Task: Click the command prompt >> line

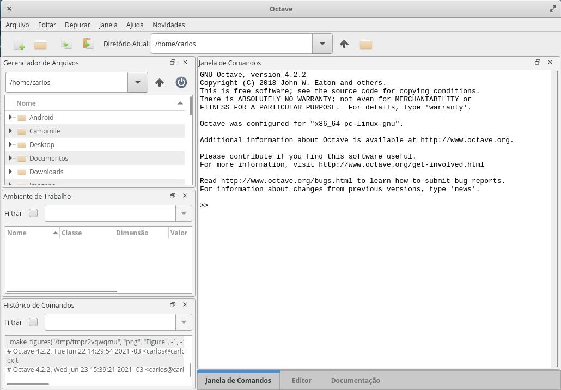Action: click(x=204, y=205)
